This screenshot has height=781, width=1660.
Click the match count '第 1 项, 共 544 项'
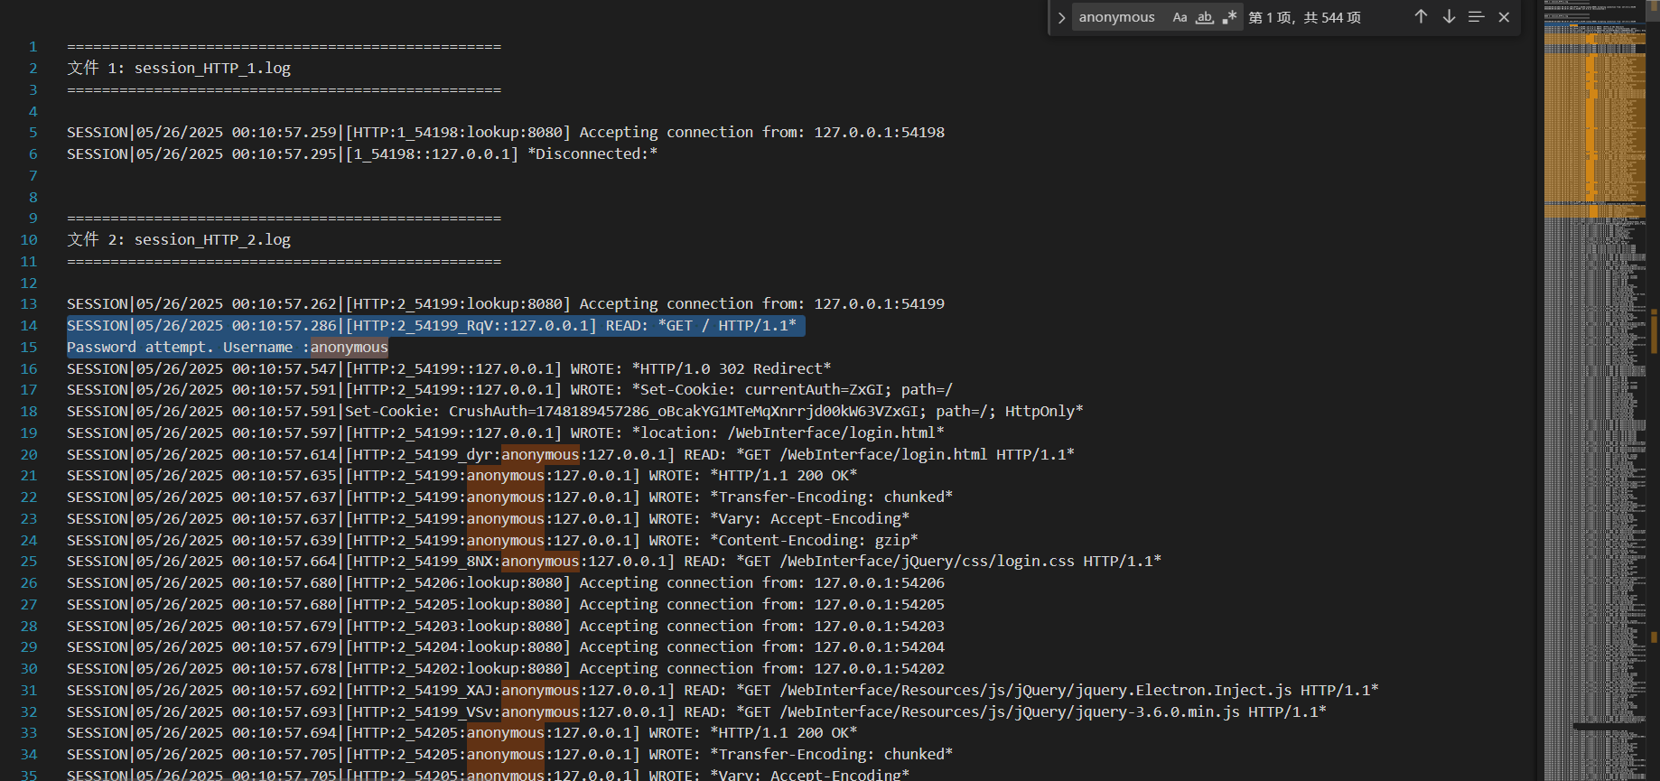pyautogui.click(x=1304, y=18)
